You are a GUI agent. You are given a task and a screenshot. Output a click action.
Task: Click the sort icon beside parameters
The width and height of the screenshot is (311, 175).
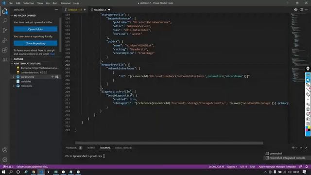click(57, 77)
